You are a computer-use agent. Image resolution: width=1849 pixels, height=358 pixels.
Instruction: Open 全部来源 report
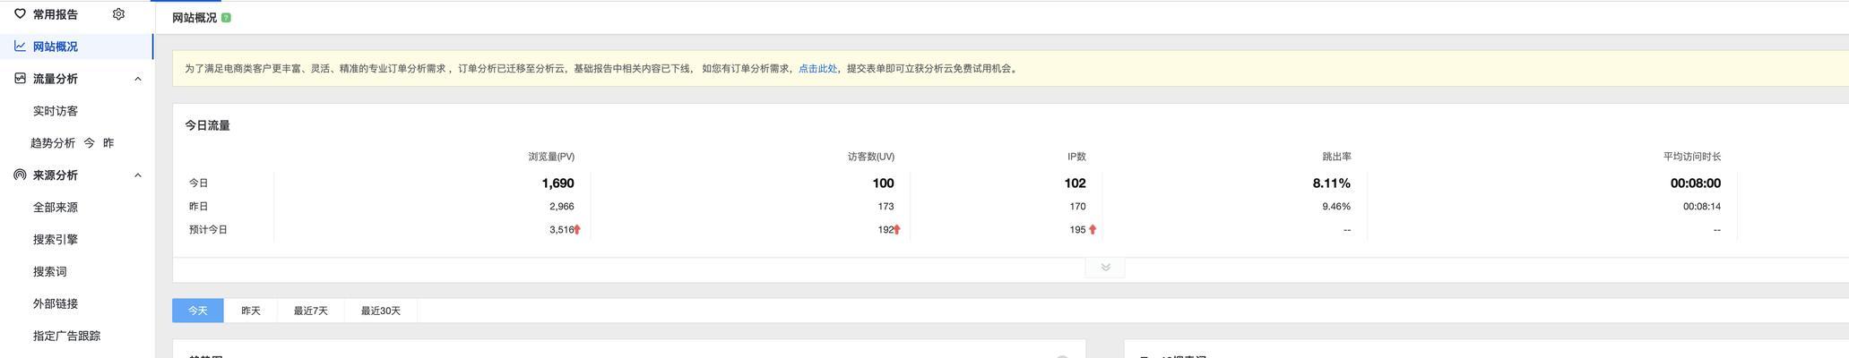[56, 208]
